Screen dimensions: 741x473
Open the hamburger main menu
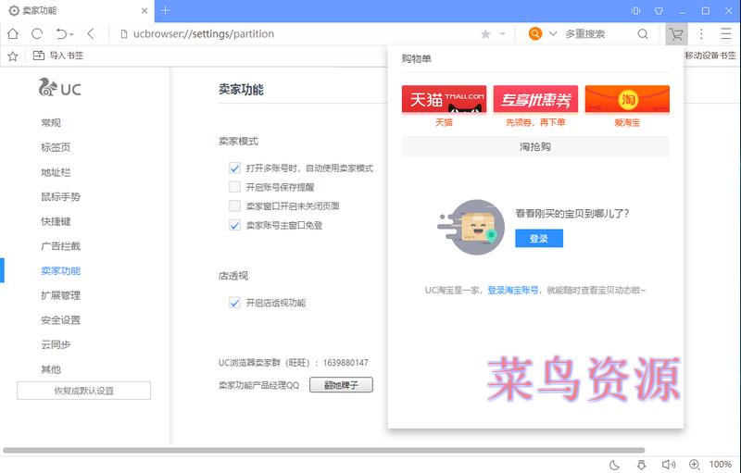[726, 34]
